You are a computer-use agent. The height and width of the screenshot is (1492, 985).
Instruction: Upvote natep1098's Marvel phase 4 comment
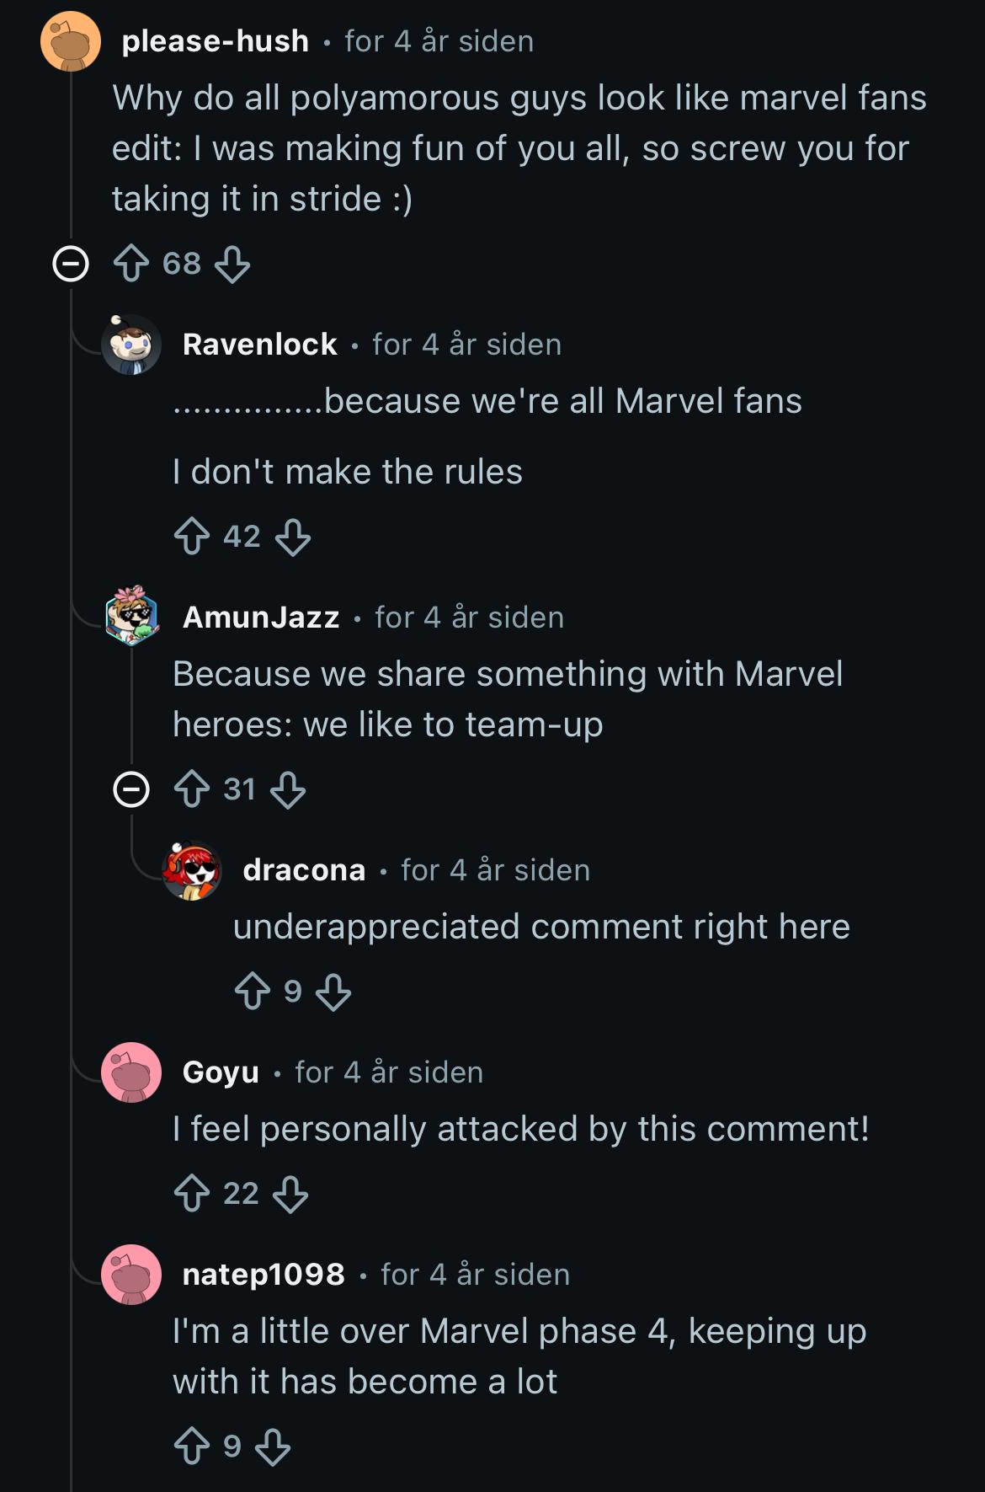tap(191, 1447)
